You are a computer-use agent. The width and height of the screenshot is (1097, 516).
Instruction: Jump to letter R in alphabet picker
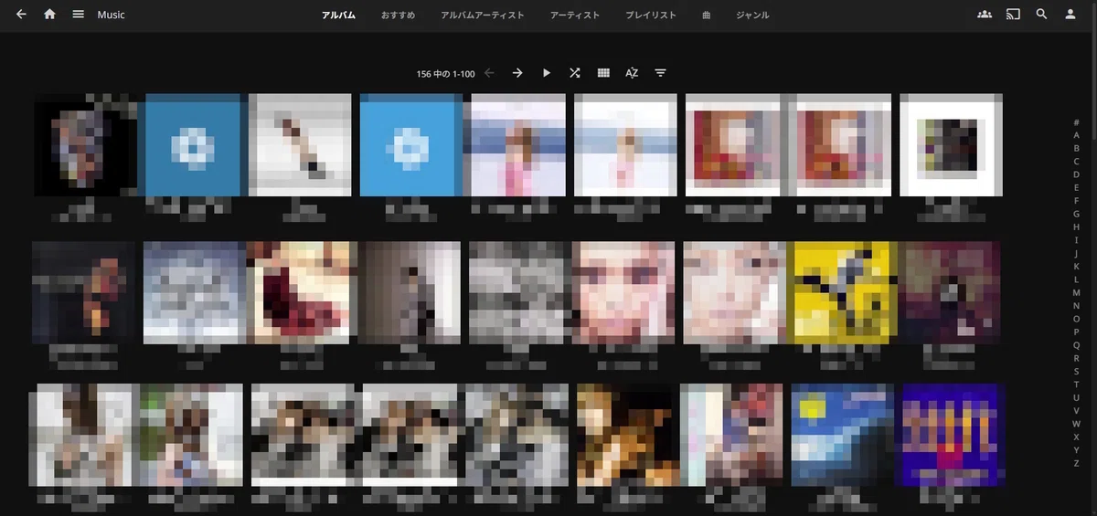[1077, 358]
